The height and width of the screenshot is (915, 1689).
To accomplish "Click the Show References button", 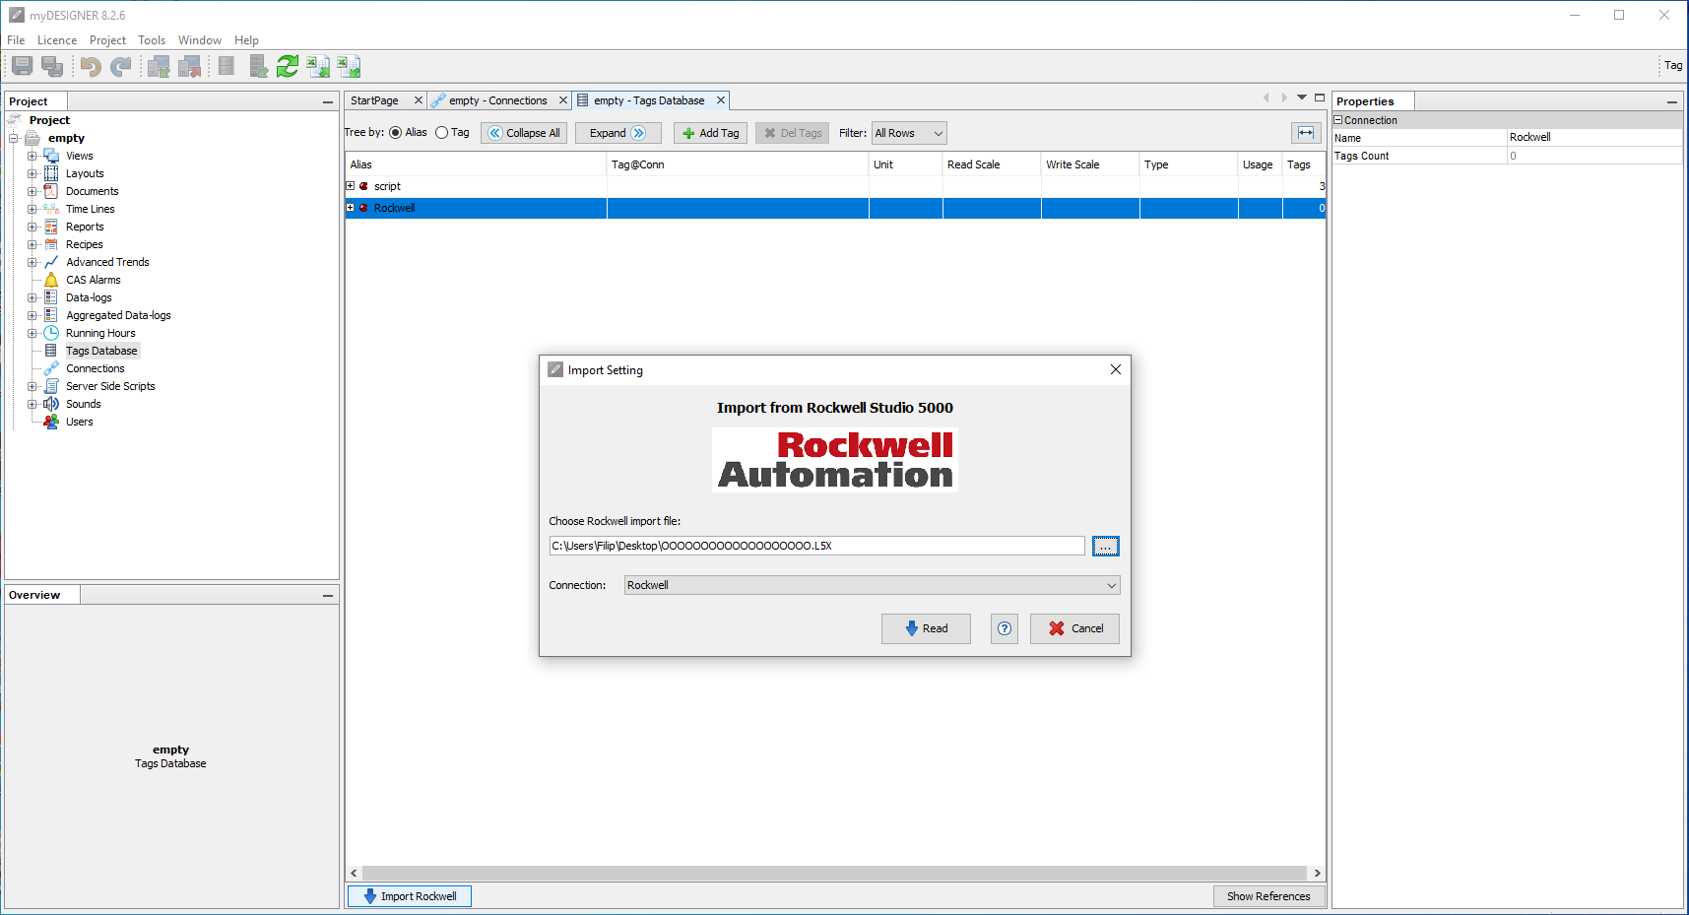I will point(1268,896).
